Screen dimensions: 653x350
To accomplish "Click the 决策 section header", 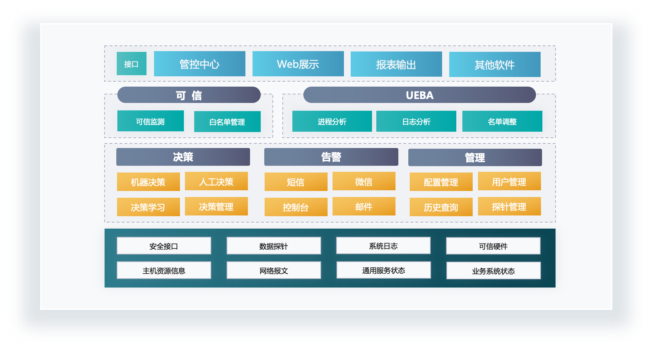I will coord(183,157).
